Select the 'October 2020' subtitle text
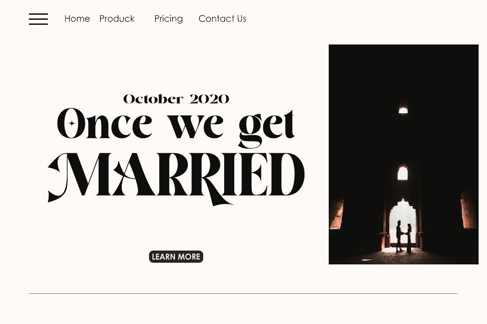This screenshot has width=487, height=324. pos(176,98)
